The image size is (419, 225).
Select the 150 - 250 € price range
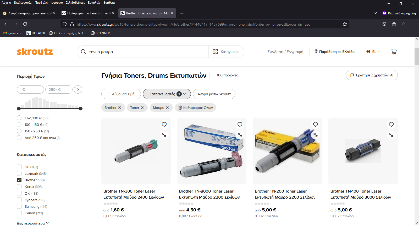(19, 131)
